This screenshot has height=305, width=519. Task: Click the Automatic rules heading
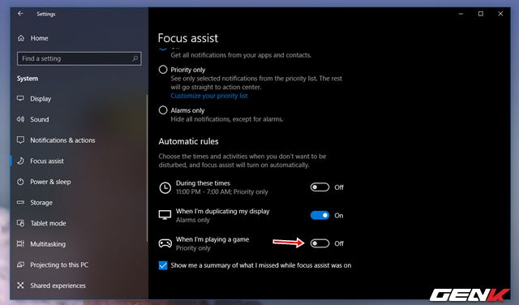click(x=188, y=141)
